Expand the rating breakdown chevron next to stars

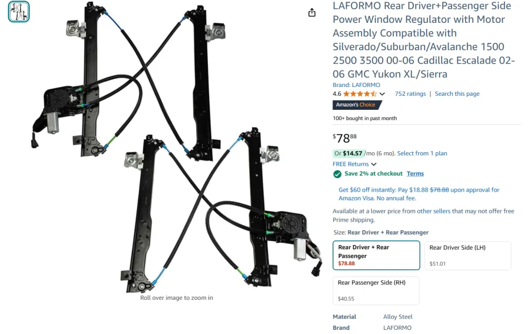[382, 94]
